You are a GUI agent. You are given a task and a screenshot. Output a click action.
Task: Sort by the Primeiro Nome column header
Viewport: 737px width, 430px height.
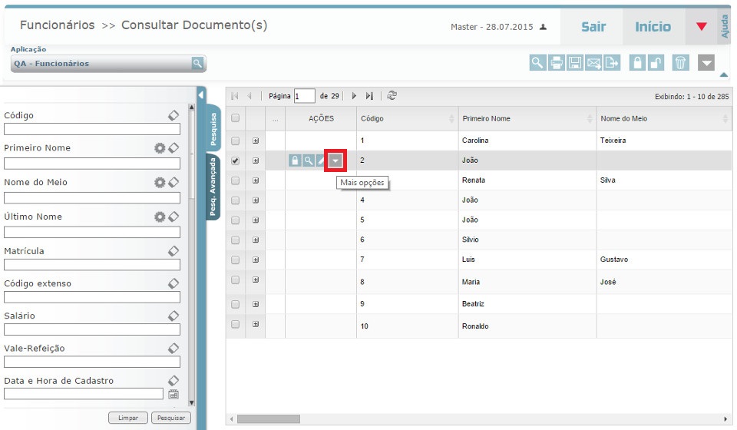(x=527, y=118)
